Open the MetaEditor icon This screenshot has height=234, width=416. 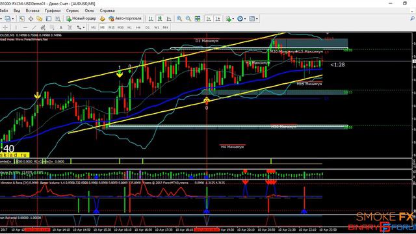102,19
